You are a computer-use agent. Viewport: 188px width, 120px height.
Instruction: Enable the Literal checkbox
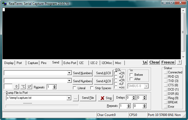75,88
